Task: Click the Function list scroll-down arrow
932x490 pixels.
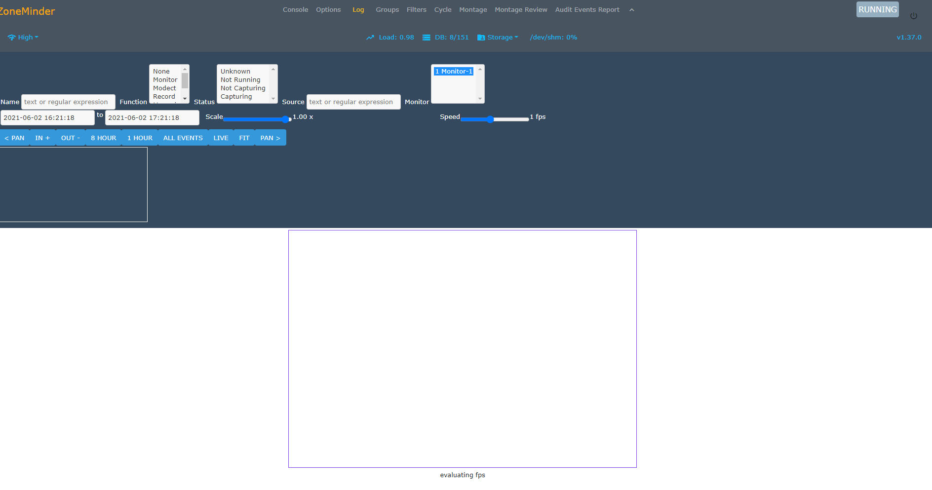Action: point(185,99)
